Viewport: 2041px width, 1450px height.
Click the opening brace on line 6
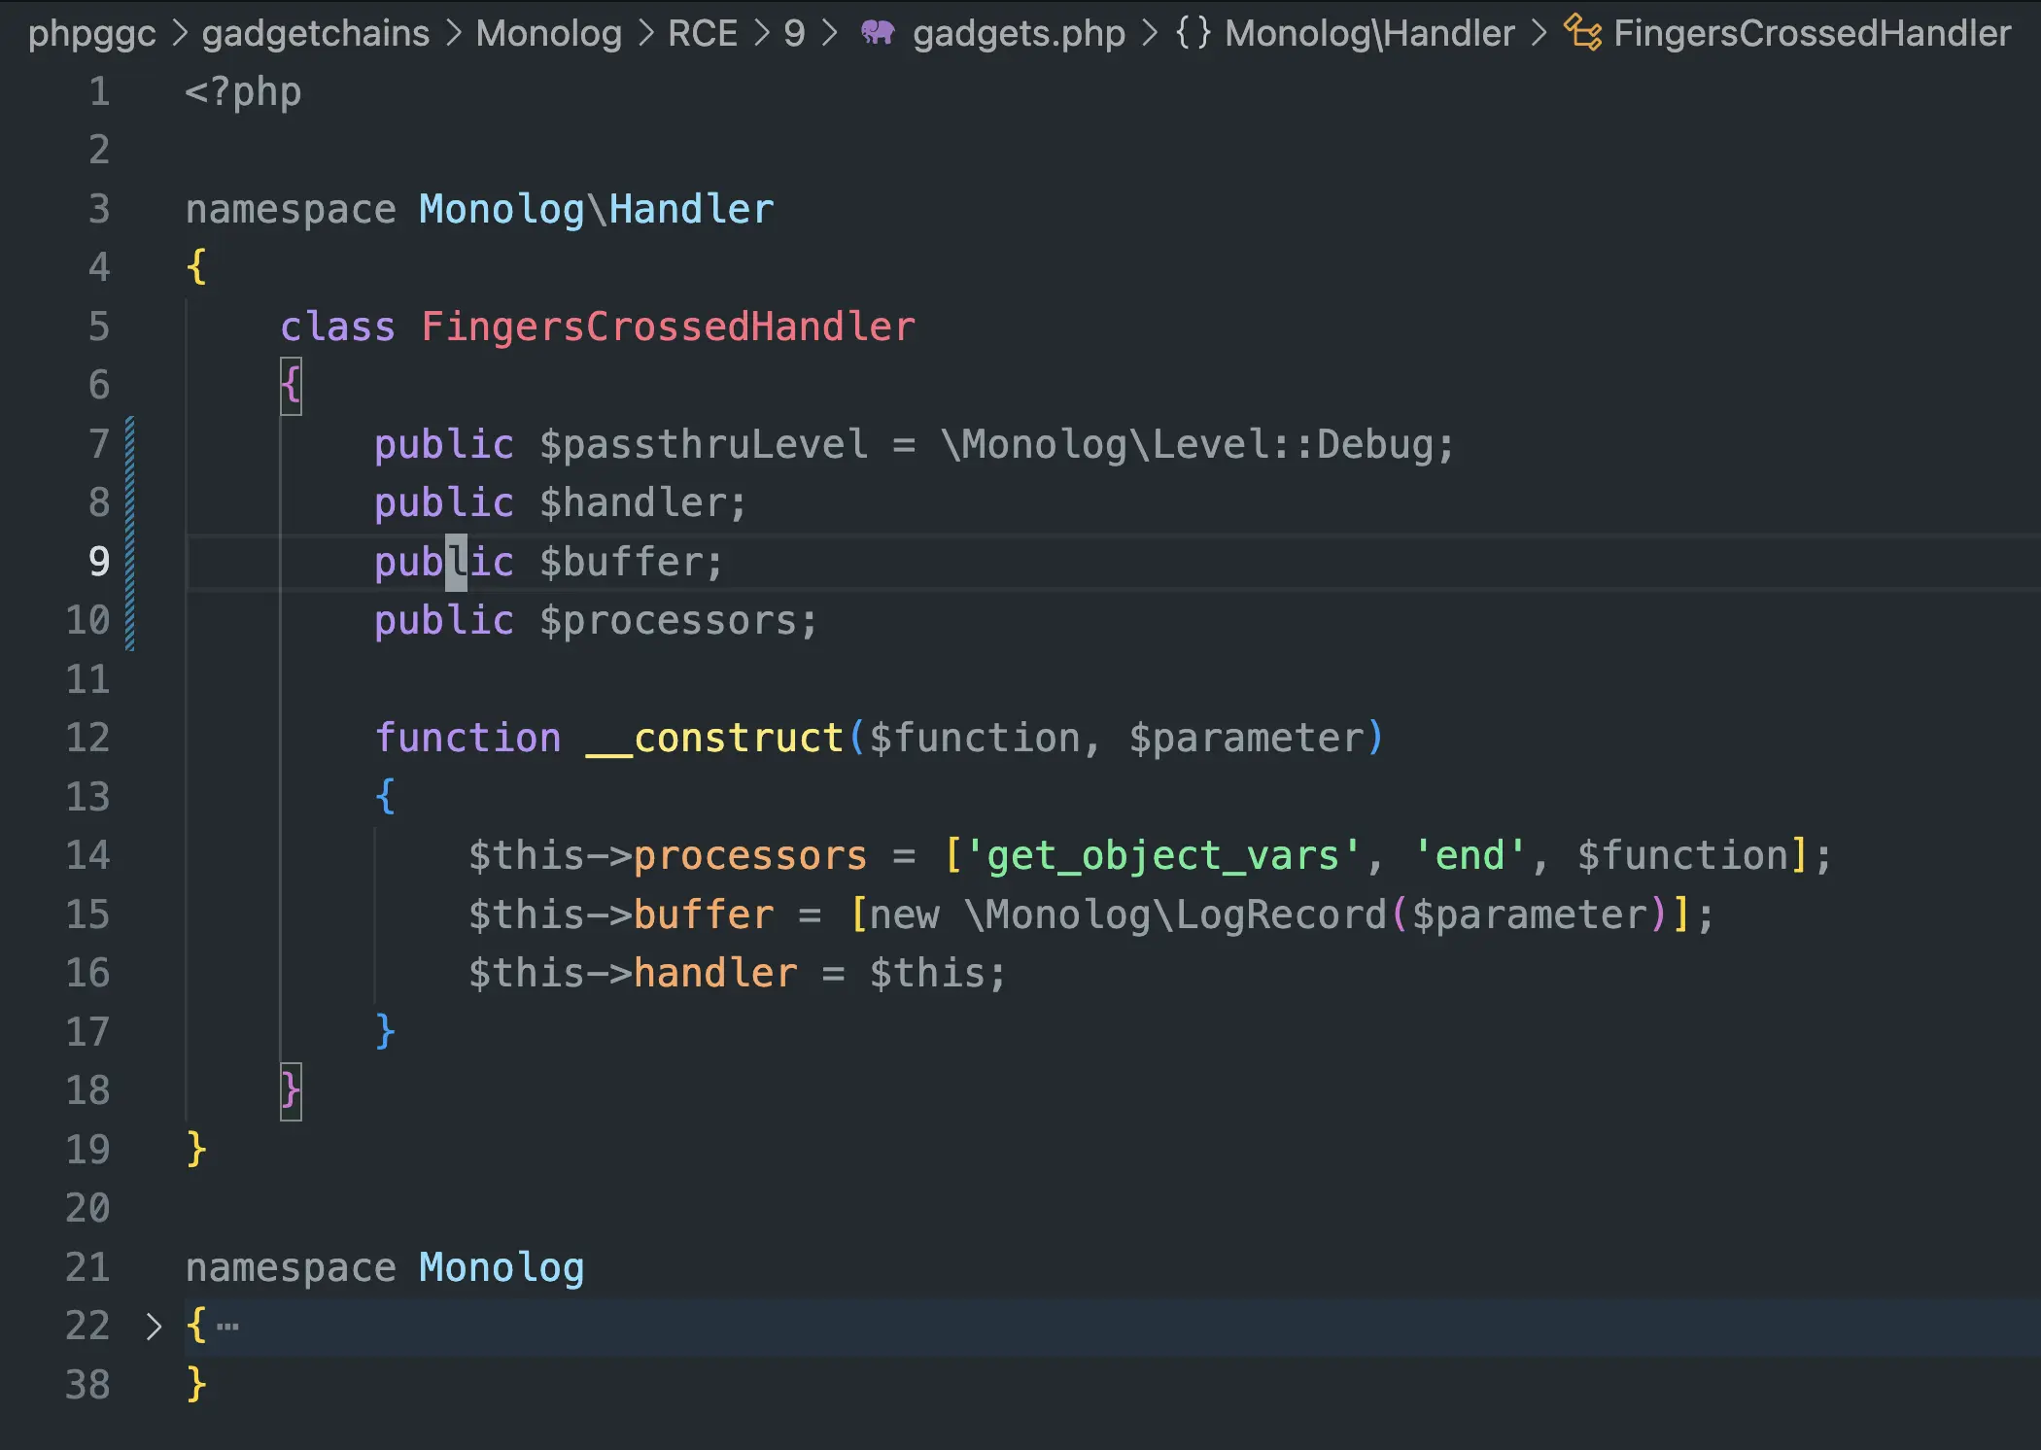click(x=291, y=386)
